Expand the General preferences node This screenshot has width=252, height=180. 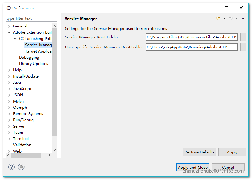[9, 26]
